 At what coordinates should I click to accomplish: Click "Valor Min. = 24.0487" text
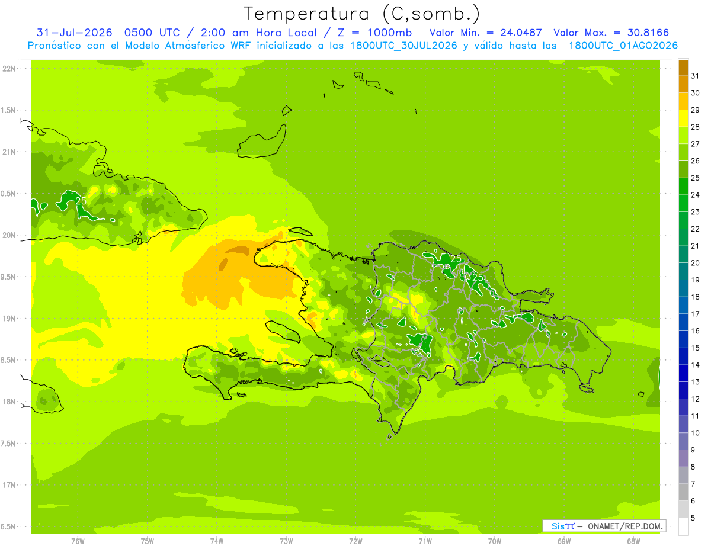(485, 32)
